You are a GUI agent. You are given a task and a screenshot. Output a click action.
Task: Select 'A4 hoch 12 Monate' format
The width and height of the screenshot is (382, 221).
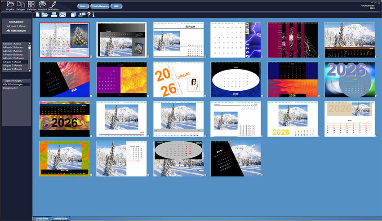click(x=13, y=58)
